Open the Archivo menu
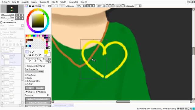195x110 pixels. [5, 2]
